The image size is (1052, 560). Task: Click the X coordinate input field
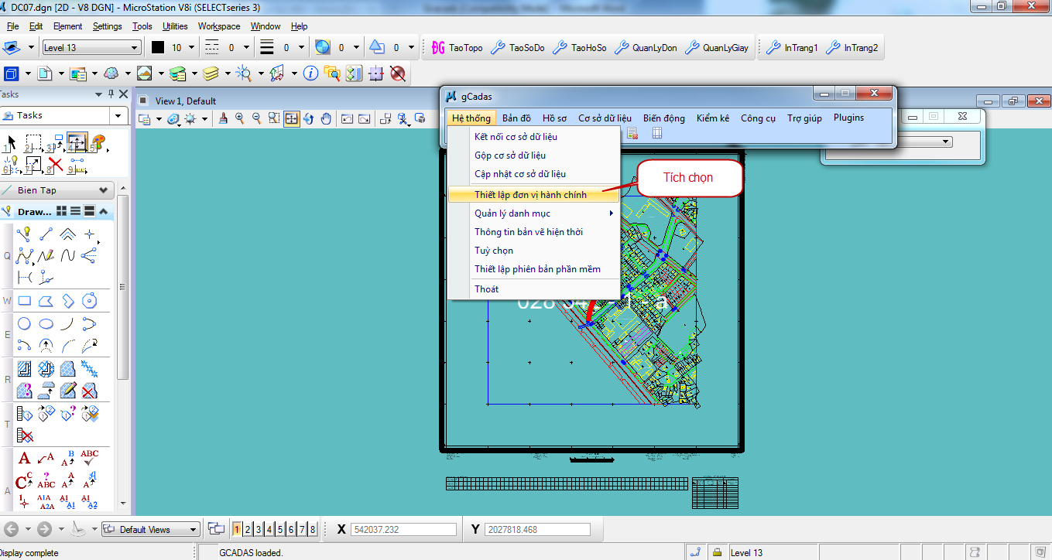403,530
